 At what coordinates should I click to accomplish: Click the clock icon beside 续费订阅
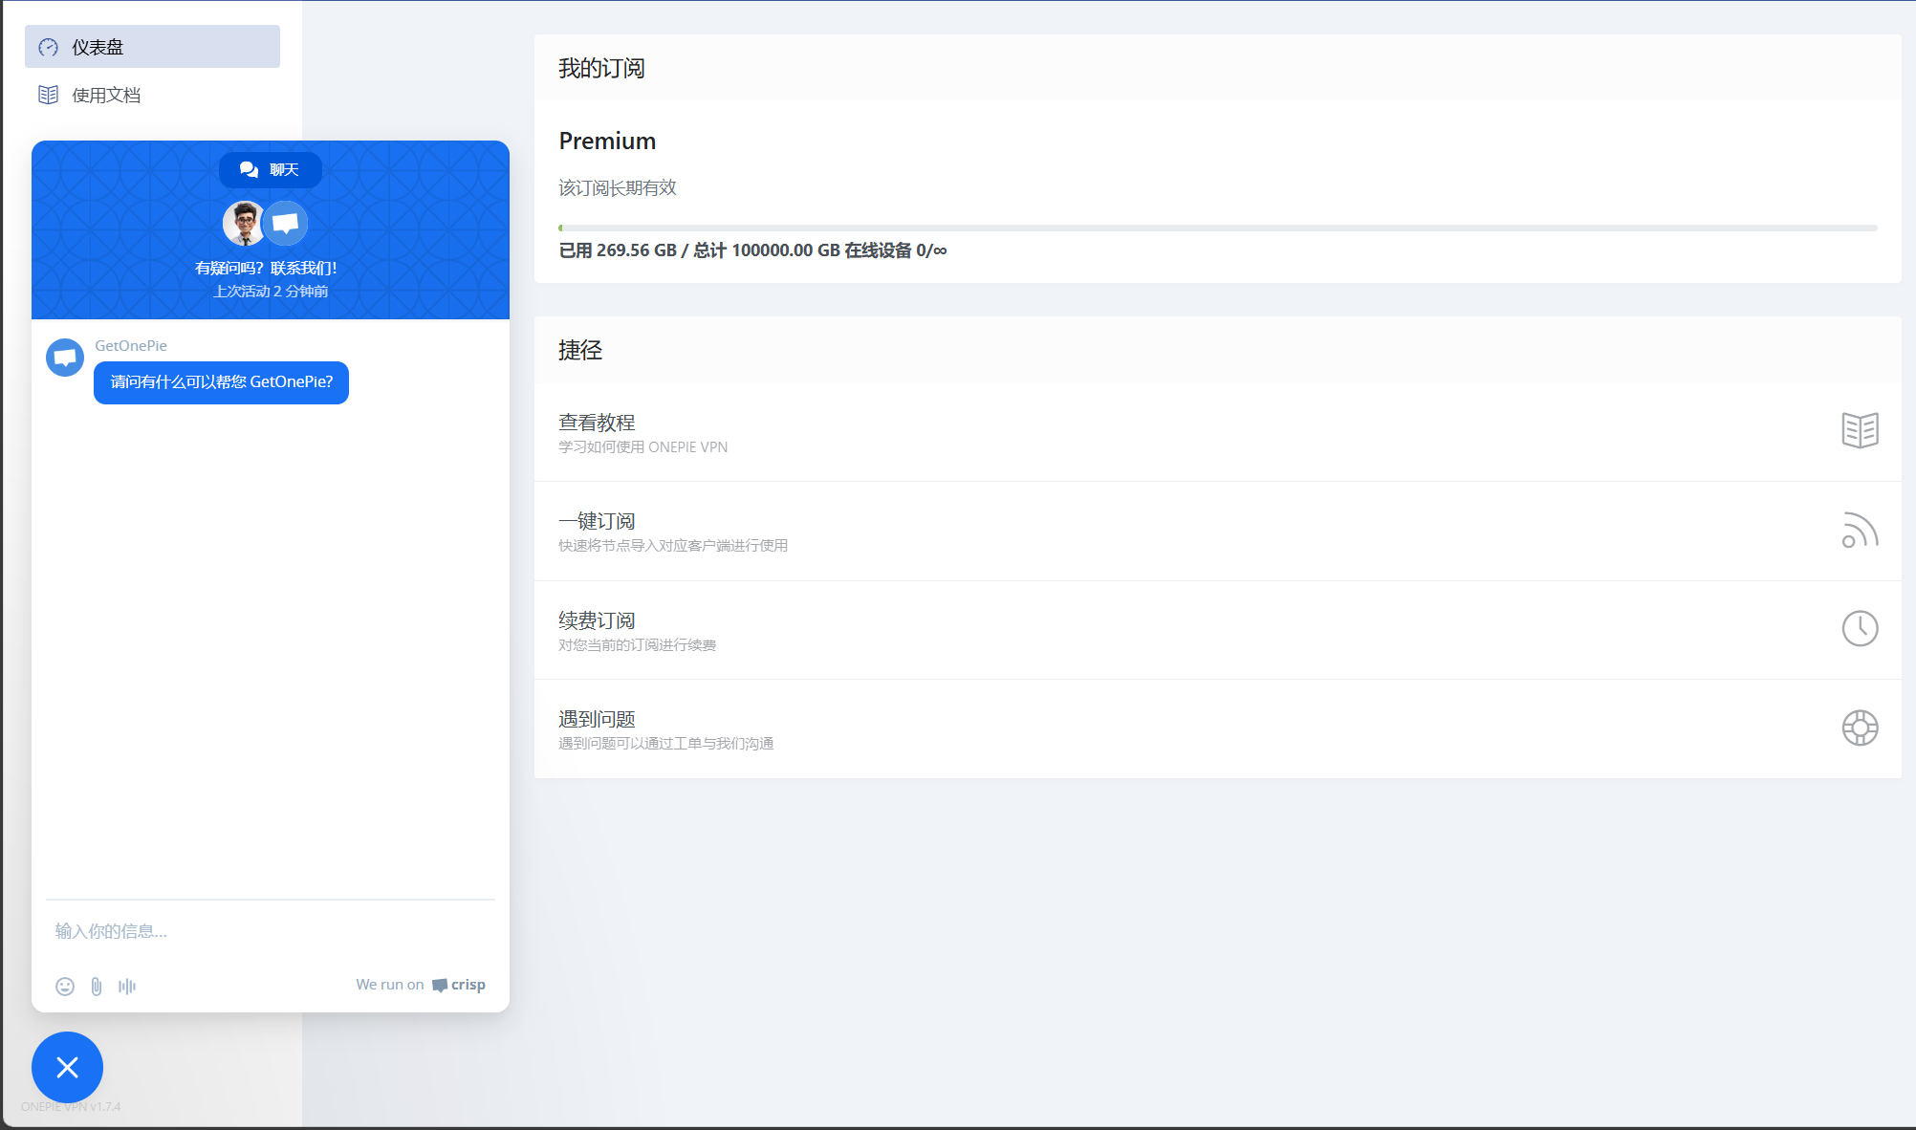tap(1860, 628)
